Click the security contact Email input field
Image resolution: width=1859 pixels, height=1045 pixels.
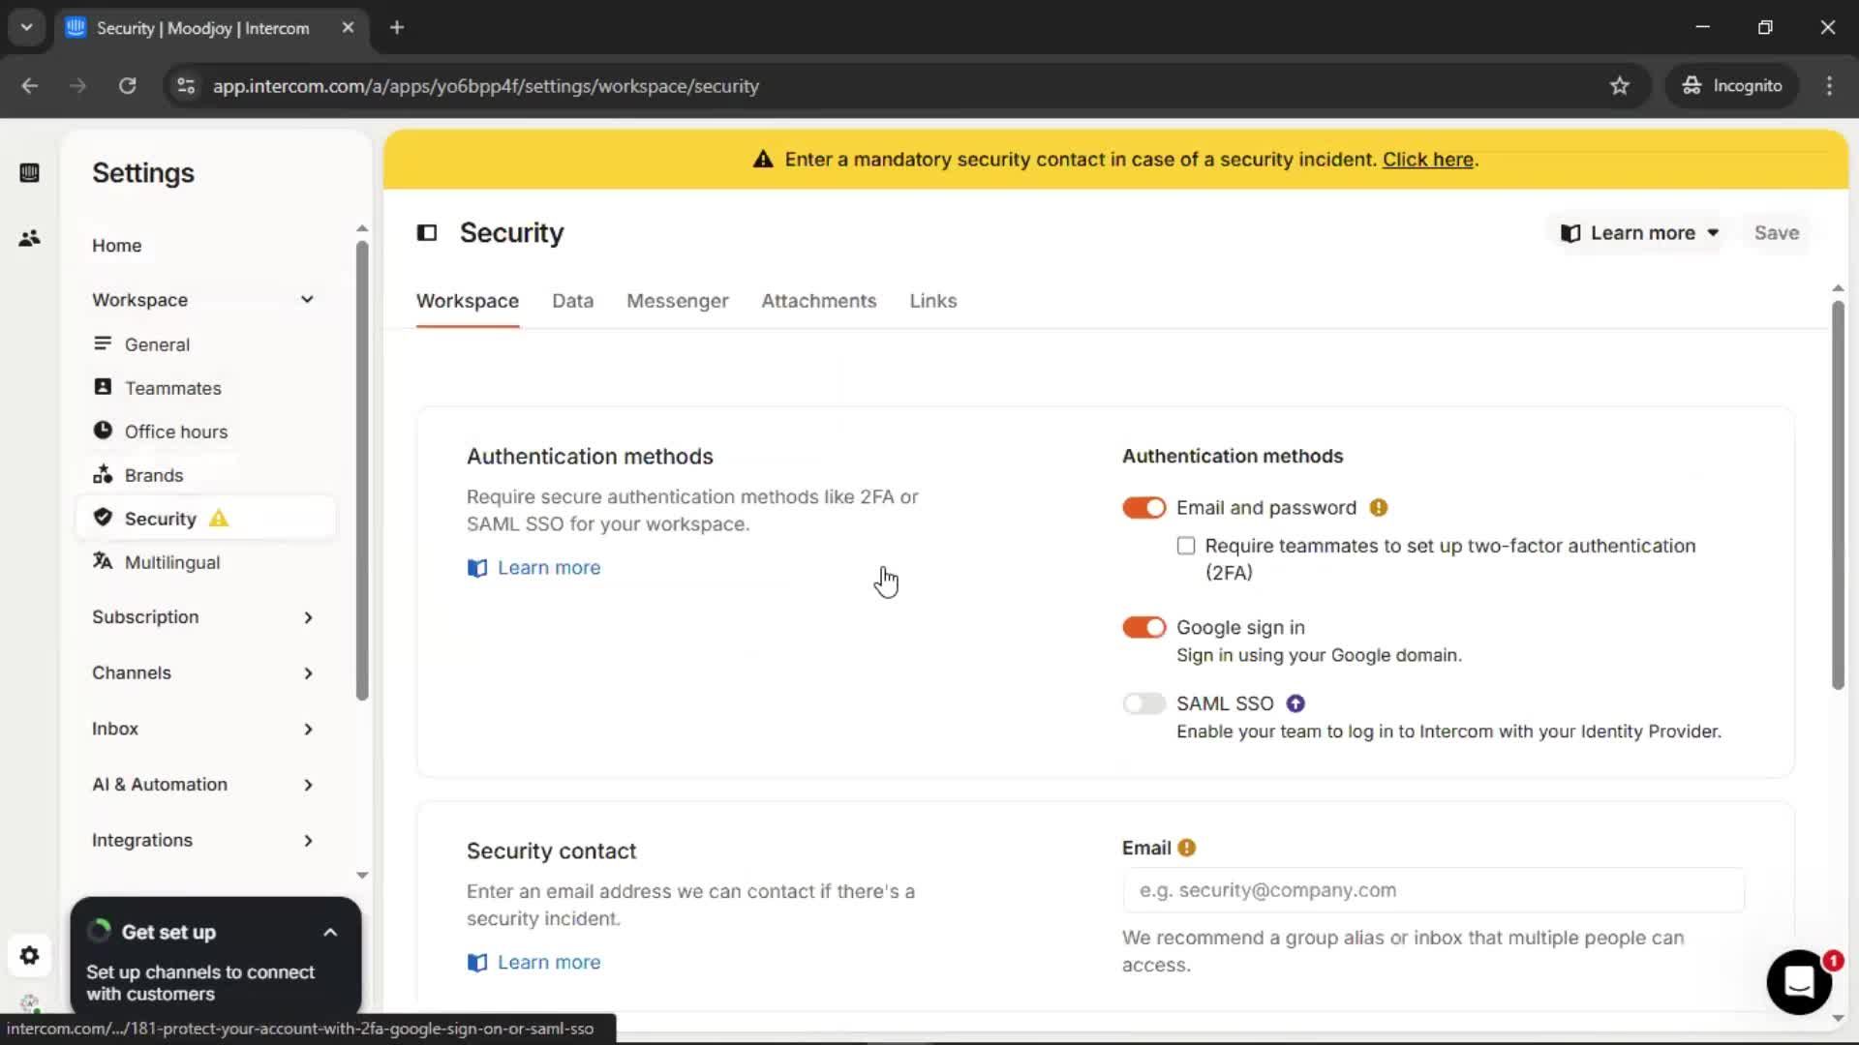[x=1433, y=890]
